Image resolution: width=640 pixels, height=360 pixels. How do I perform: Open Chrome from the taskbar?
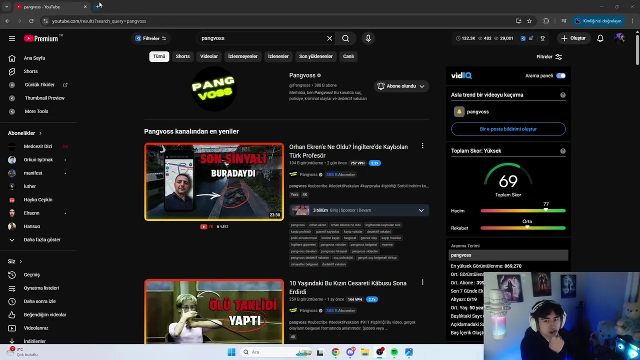click(x=335, y=352)
